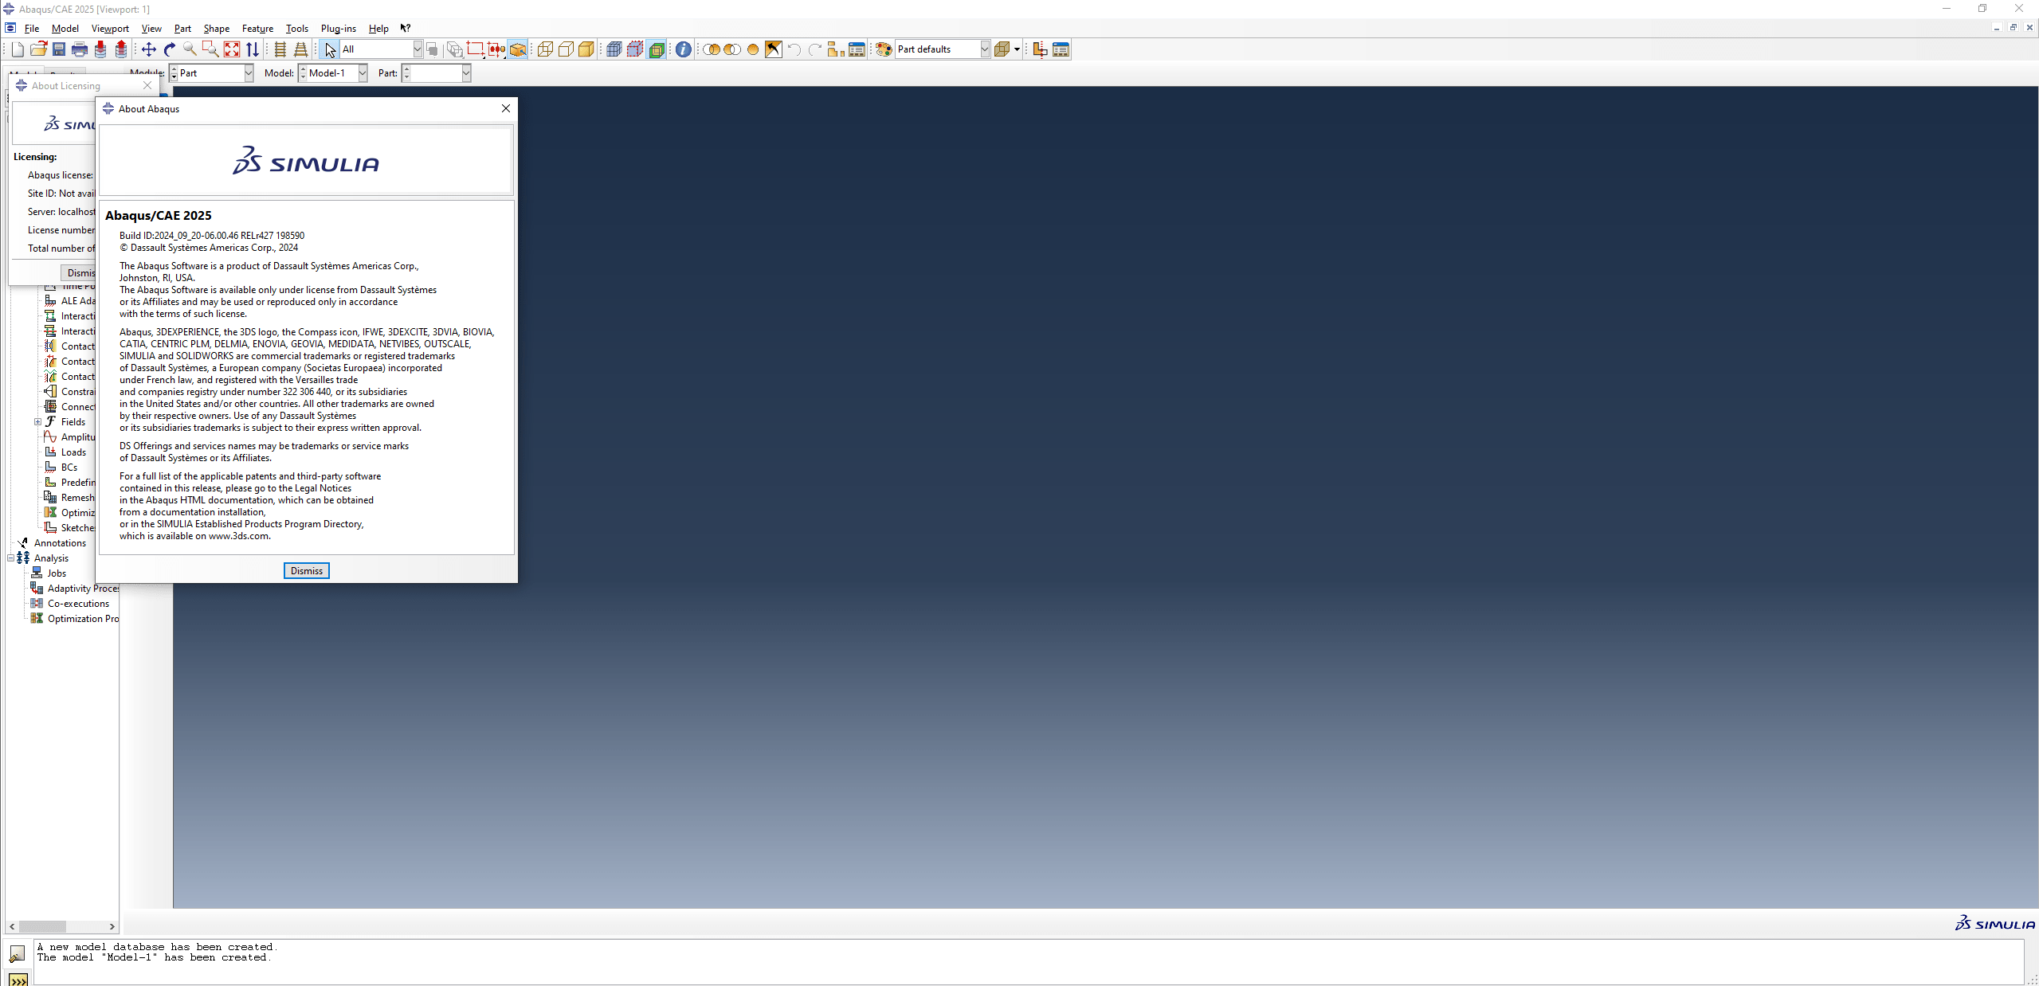The height and width of the screenshot is (986, 2039).
Task: Open the File menu
Action: 32,29
